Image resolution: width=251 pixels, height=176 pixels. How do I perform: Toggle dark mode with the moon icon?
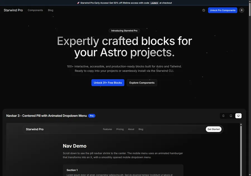click(203, 10)
